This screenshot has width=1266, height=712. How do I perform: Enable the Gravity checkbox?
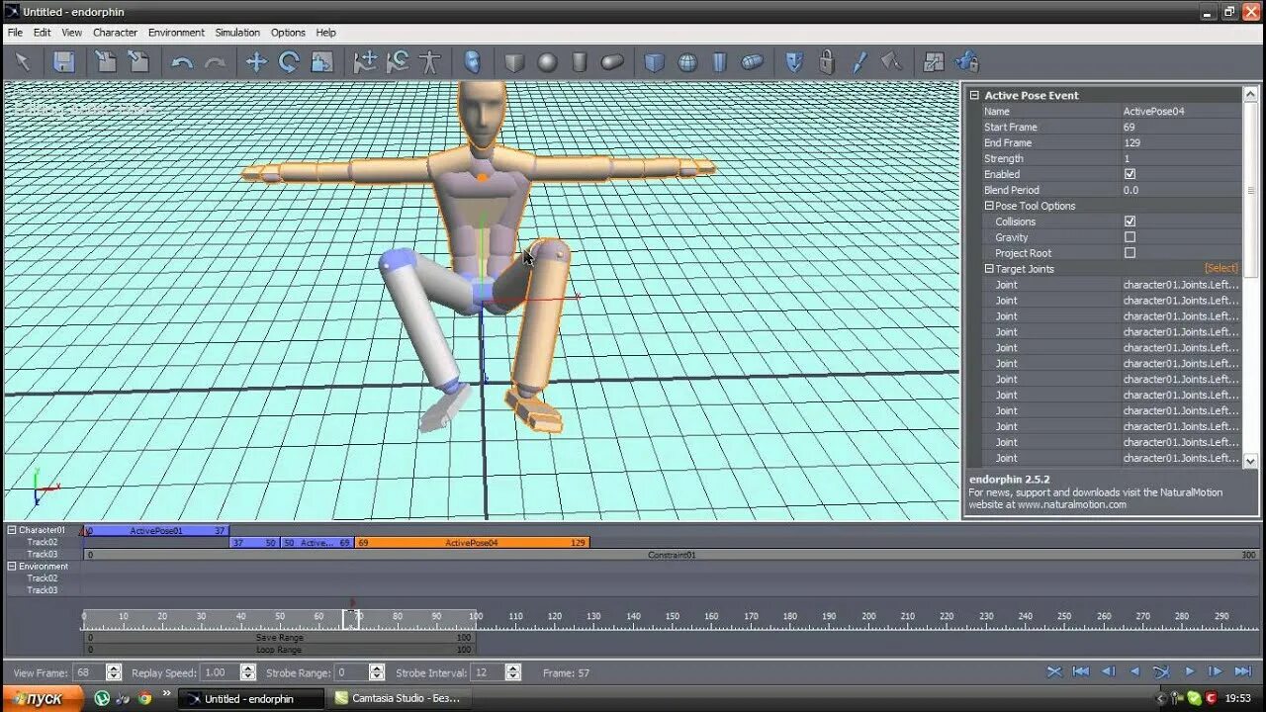point(1130,237)
